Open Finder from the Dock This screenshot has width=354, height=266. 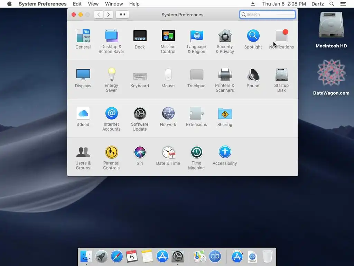86,257
